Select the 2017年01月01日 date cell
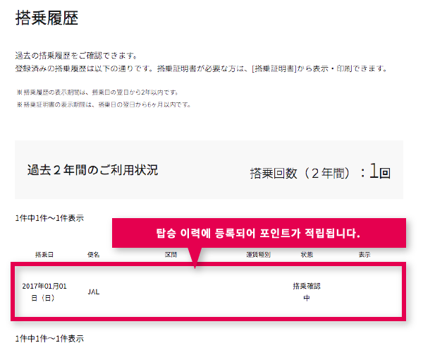This screenshot has height=348, width=423. pyautogui.click(x=44, y=292)
